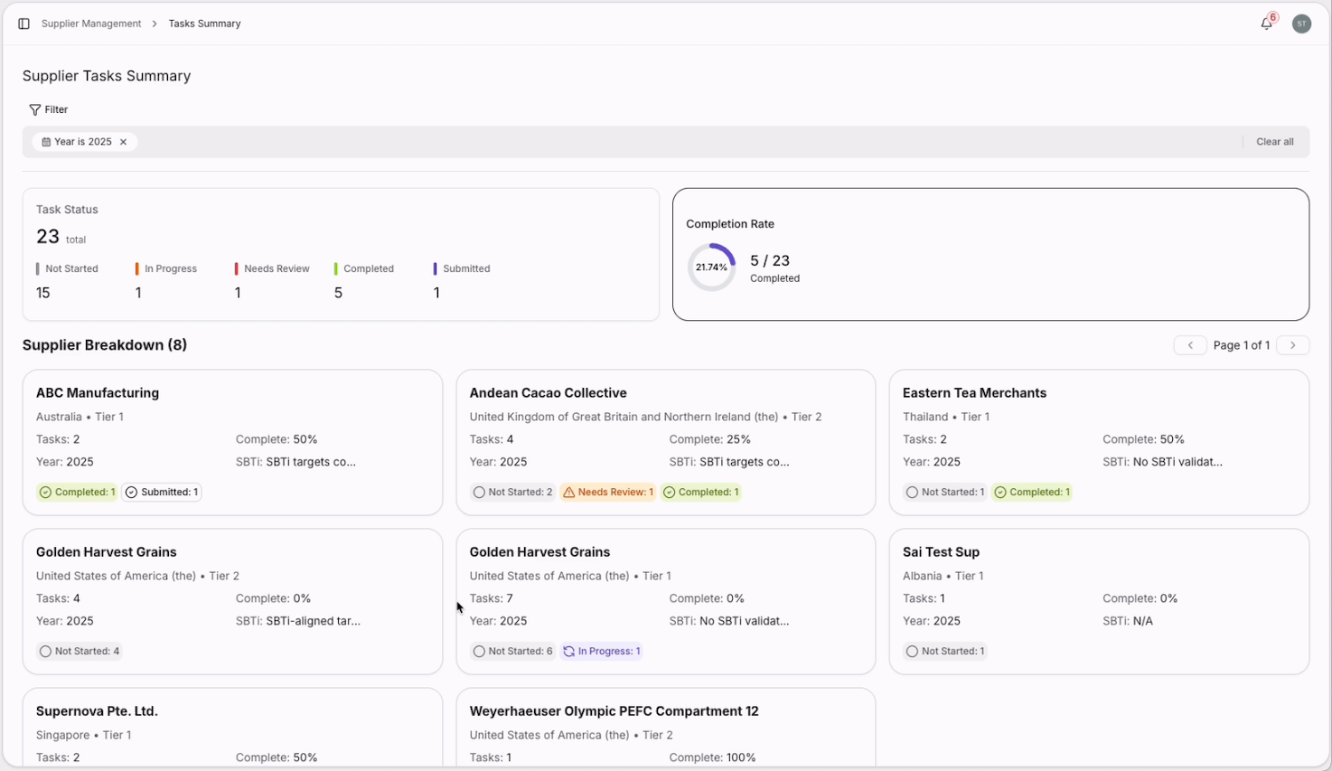Viewport: 1332px width, 771px height.
Task: Click the Submitted status label in Task Status
Action: [466, 268]
